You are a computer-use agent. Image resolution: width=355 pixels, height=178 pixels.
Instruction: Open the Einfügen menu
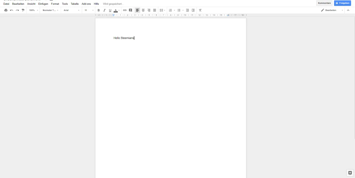pos(43,4)
